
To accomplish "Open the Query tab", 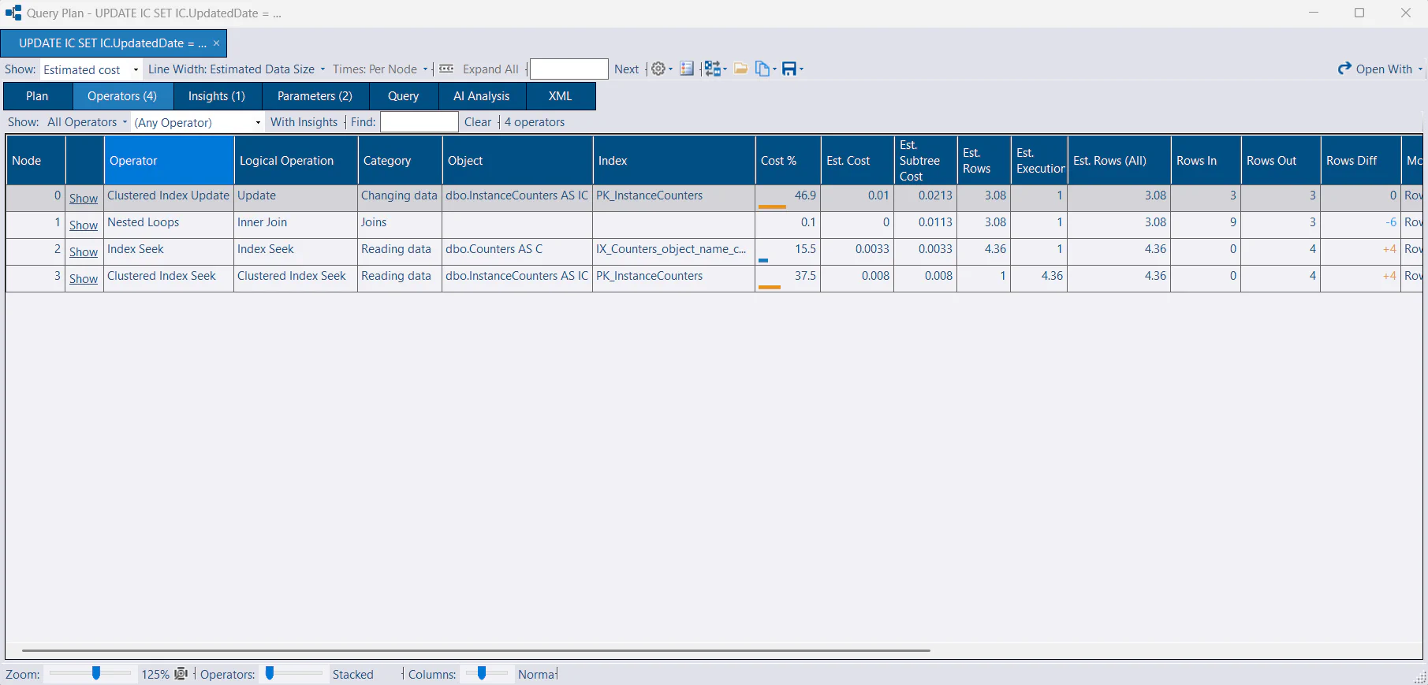I will tap(403, 96).
